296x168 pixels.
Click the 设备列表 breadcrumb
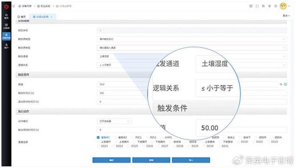tap(25, 6)
